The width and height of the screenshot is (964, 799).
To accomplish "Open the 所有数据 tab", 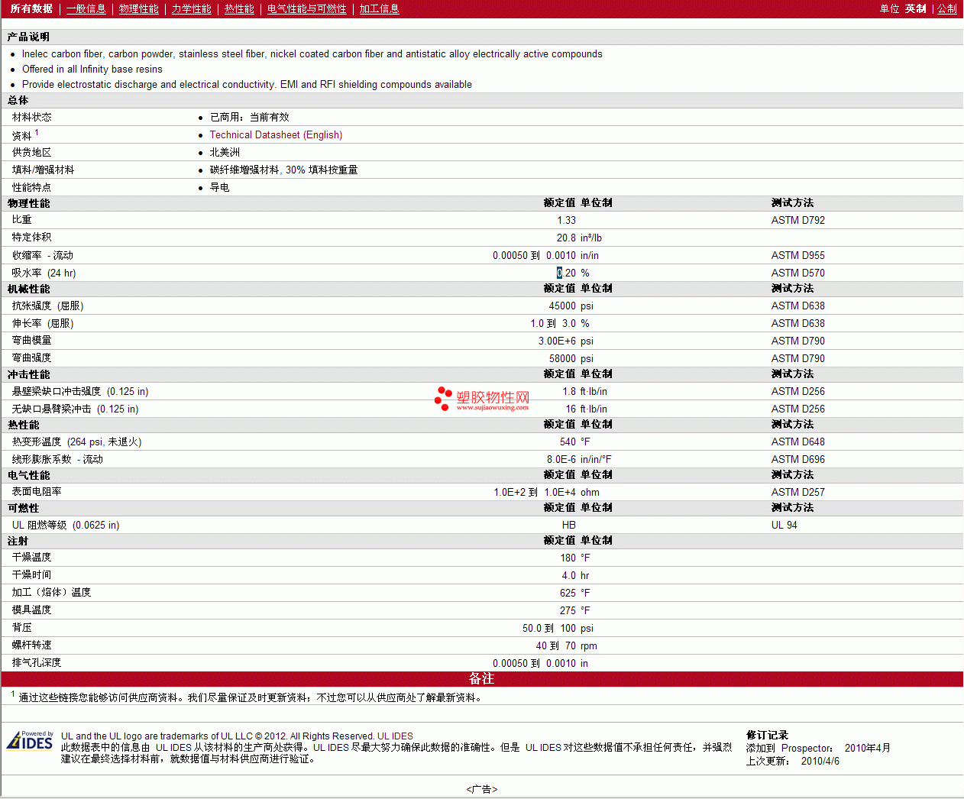I will coord(31,9).
